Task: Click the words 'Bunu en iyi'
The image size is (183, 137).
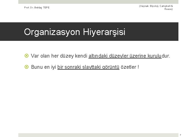Action: coord(43,67)
